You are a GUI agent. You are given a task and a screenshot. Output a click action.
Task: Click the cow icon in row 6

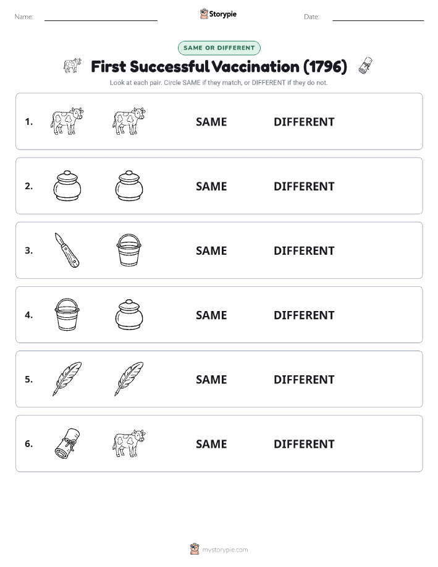point(129,443)
